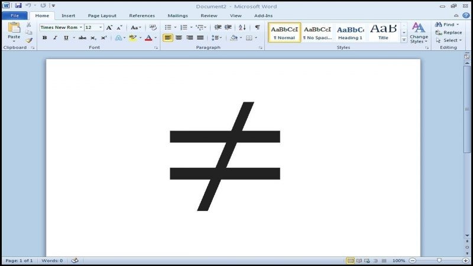Click the Shrink Font icon
473x266 pixels.
(x=119, y=27)
